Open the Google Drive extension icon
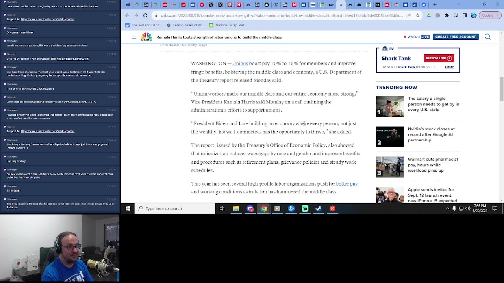 point(428,15)
